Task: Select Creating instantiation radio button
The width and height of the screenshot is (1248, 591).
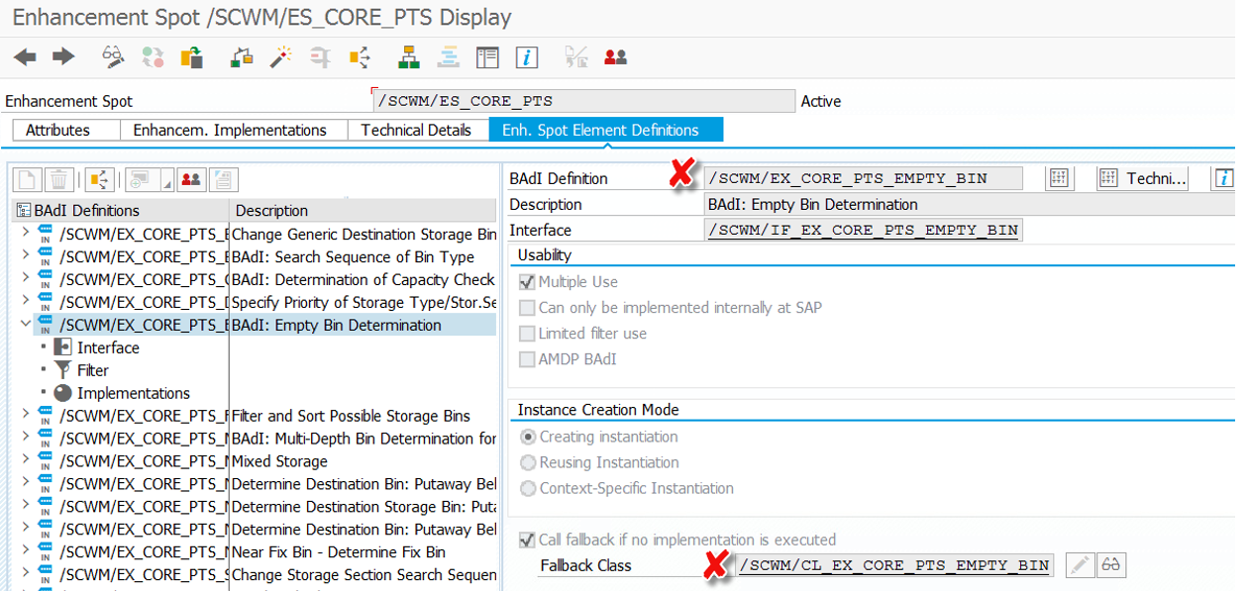Action: point(528,437)
